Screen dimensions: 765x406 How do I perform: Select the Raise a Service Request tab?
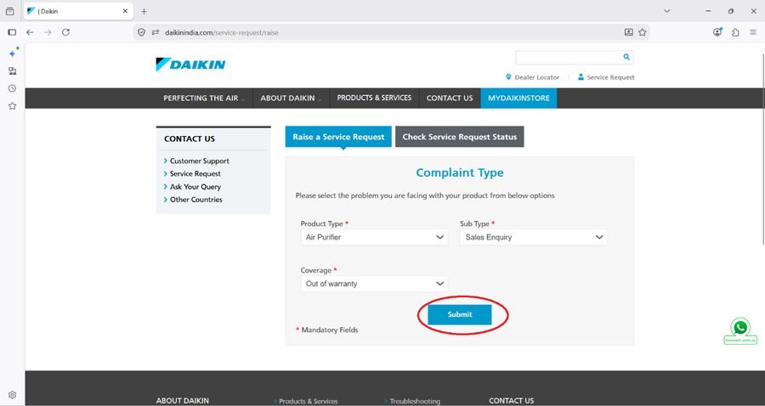pos(338,137)
